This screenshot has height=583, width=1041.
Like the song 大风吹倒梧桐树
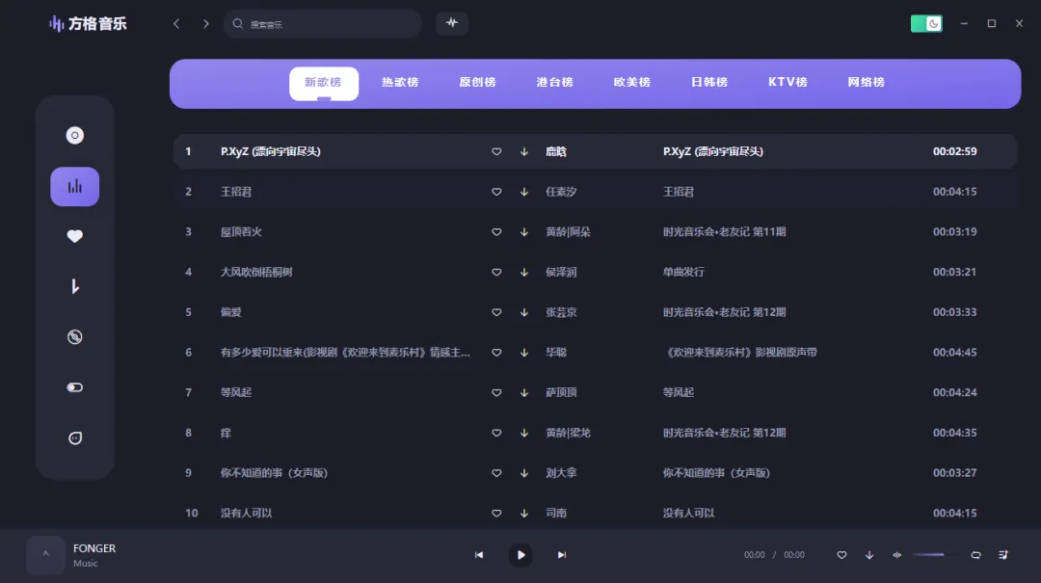point(496,273)
